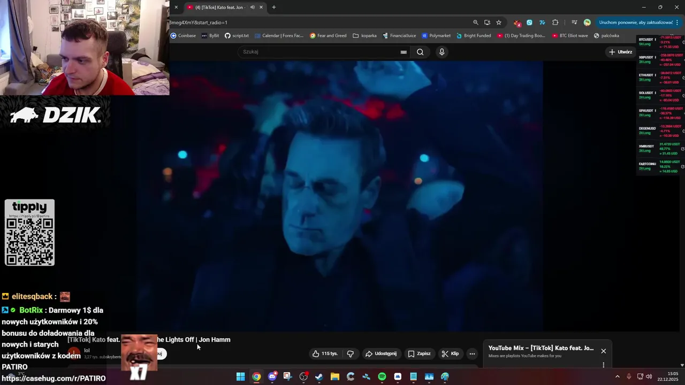This screenshot has height=385, width=685.
Task: Close the TikTok Kato YouTube tab
Action: click(x=261, y=7)
